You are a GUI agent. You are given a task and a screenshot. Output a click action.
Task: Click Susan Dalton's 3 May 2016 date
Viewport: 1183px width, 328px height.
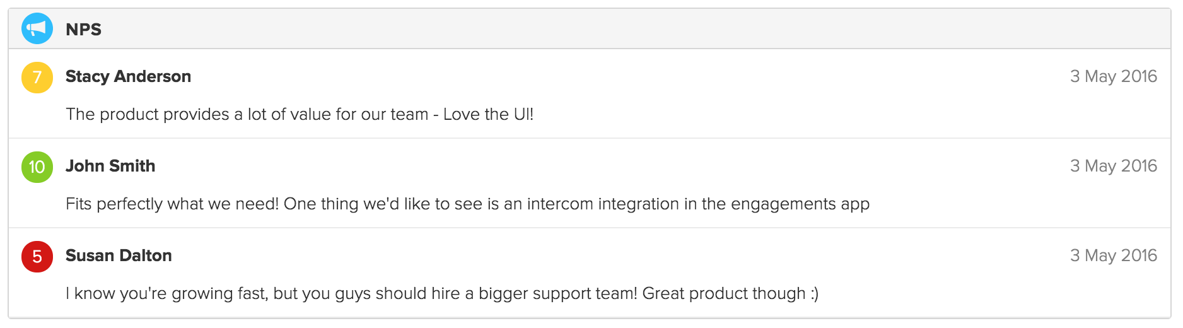(1114, 255)
